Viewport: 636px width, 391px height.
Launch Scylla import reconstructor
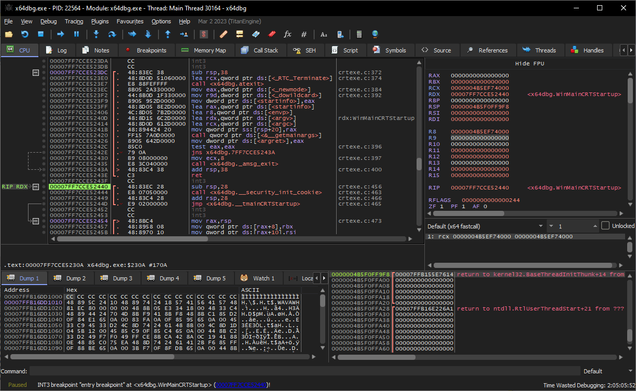click(203, 34)
